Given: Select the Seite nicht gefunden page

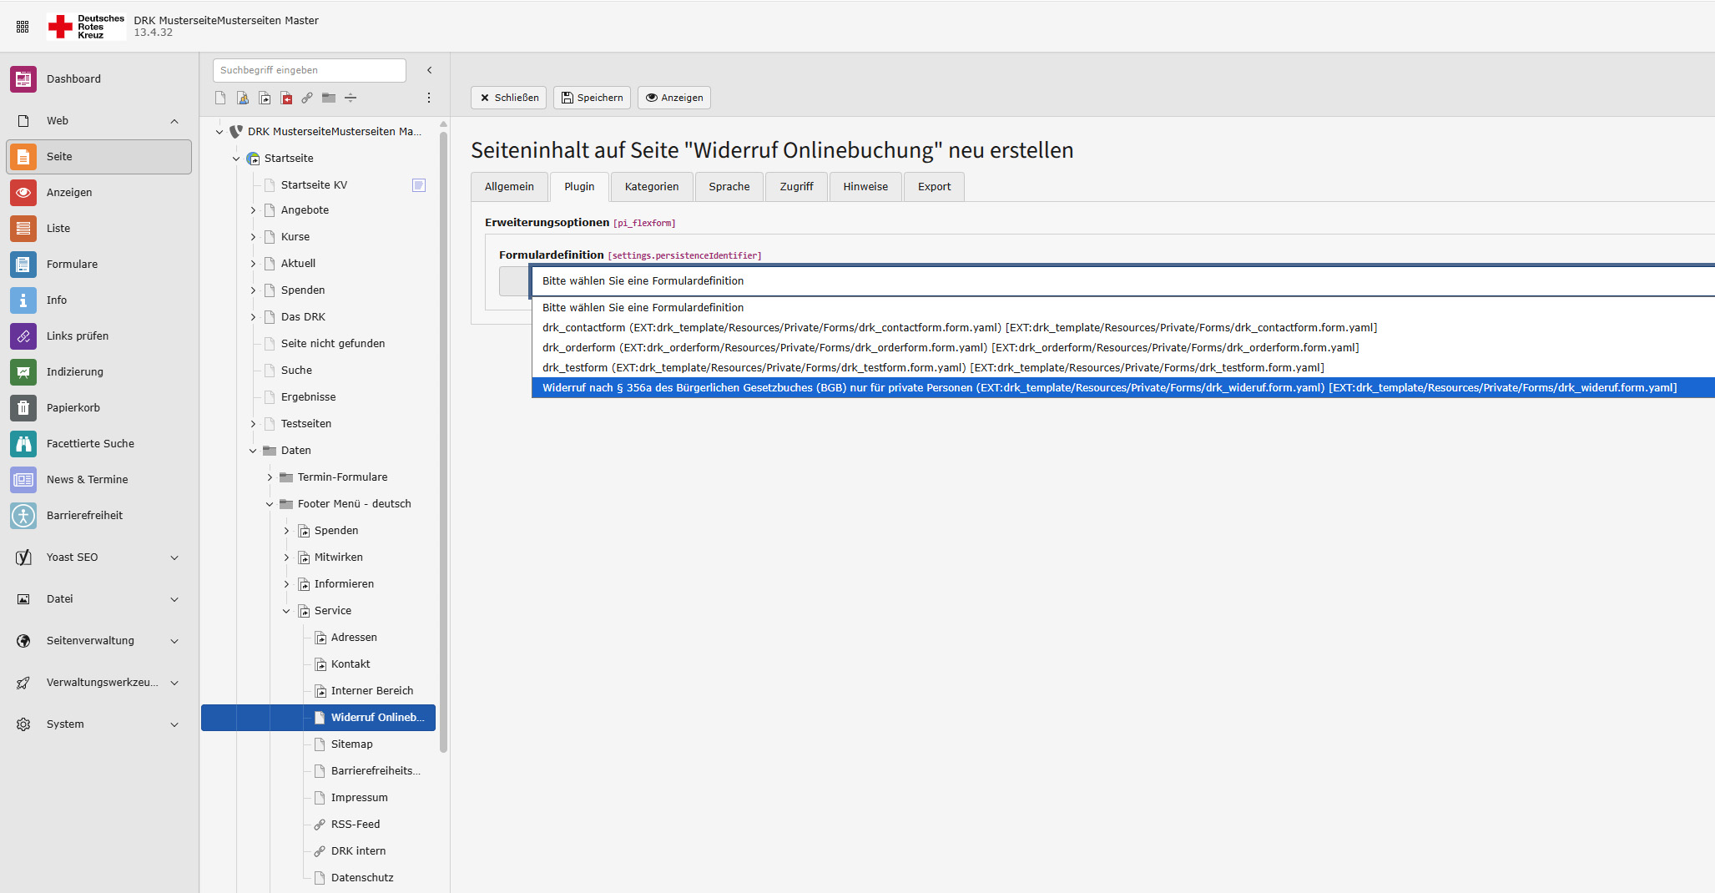Looking at the screenshot, I should (x=332, y=344).
